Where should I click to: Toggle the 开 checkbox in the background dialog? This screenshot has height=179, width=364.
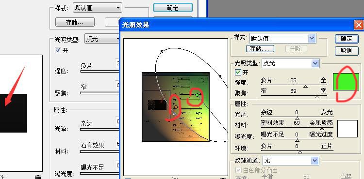(x=58, y=50)
